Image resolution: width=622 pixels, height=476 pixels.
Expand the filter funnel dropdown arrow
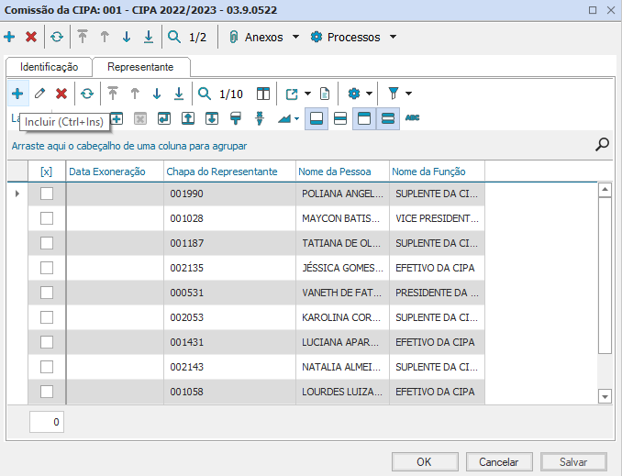[x=408, y=94]
